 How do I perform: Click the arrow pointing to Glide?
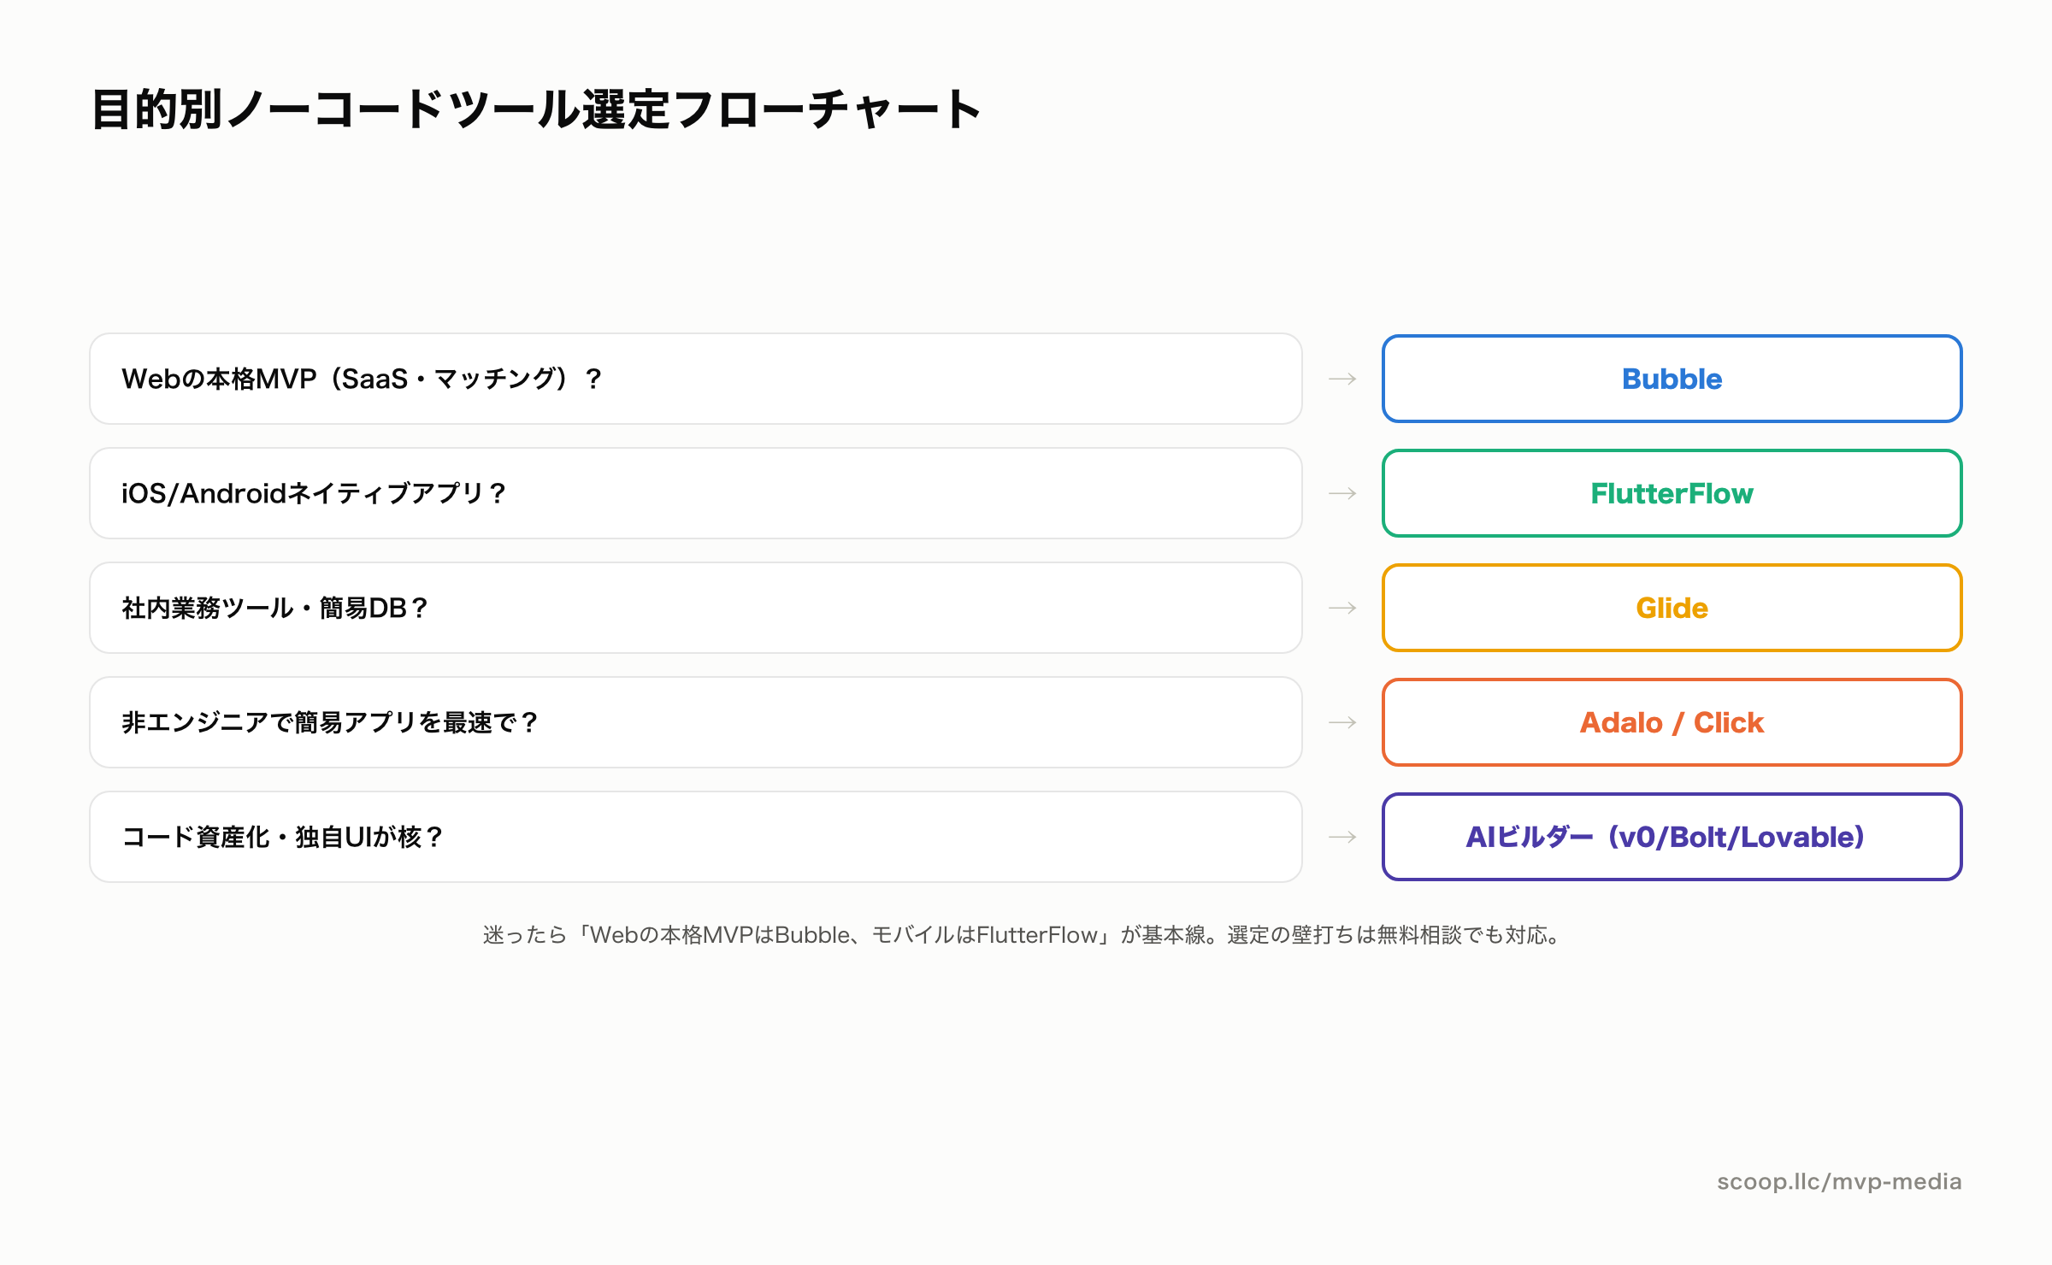(1342, 608)
